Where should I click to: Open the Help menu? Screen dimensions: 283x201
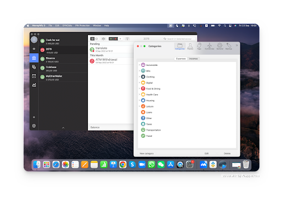(107, 25)
